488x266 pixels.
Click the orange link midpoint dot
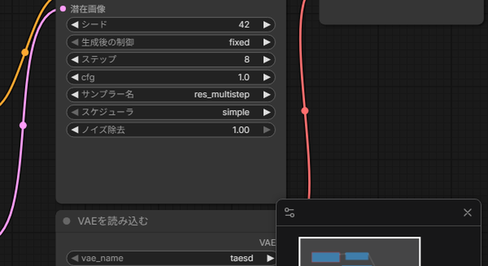point(25,52)
